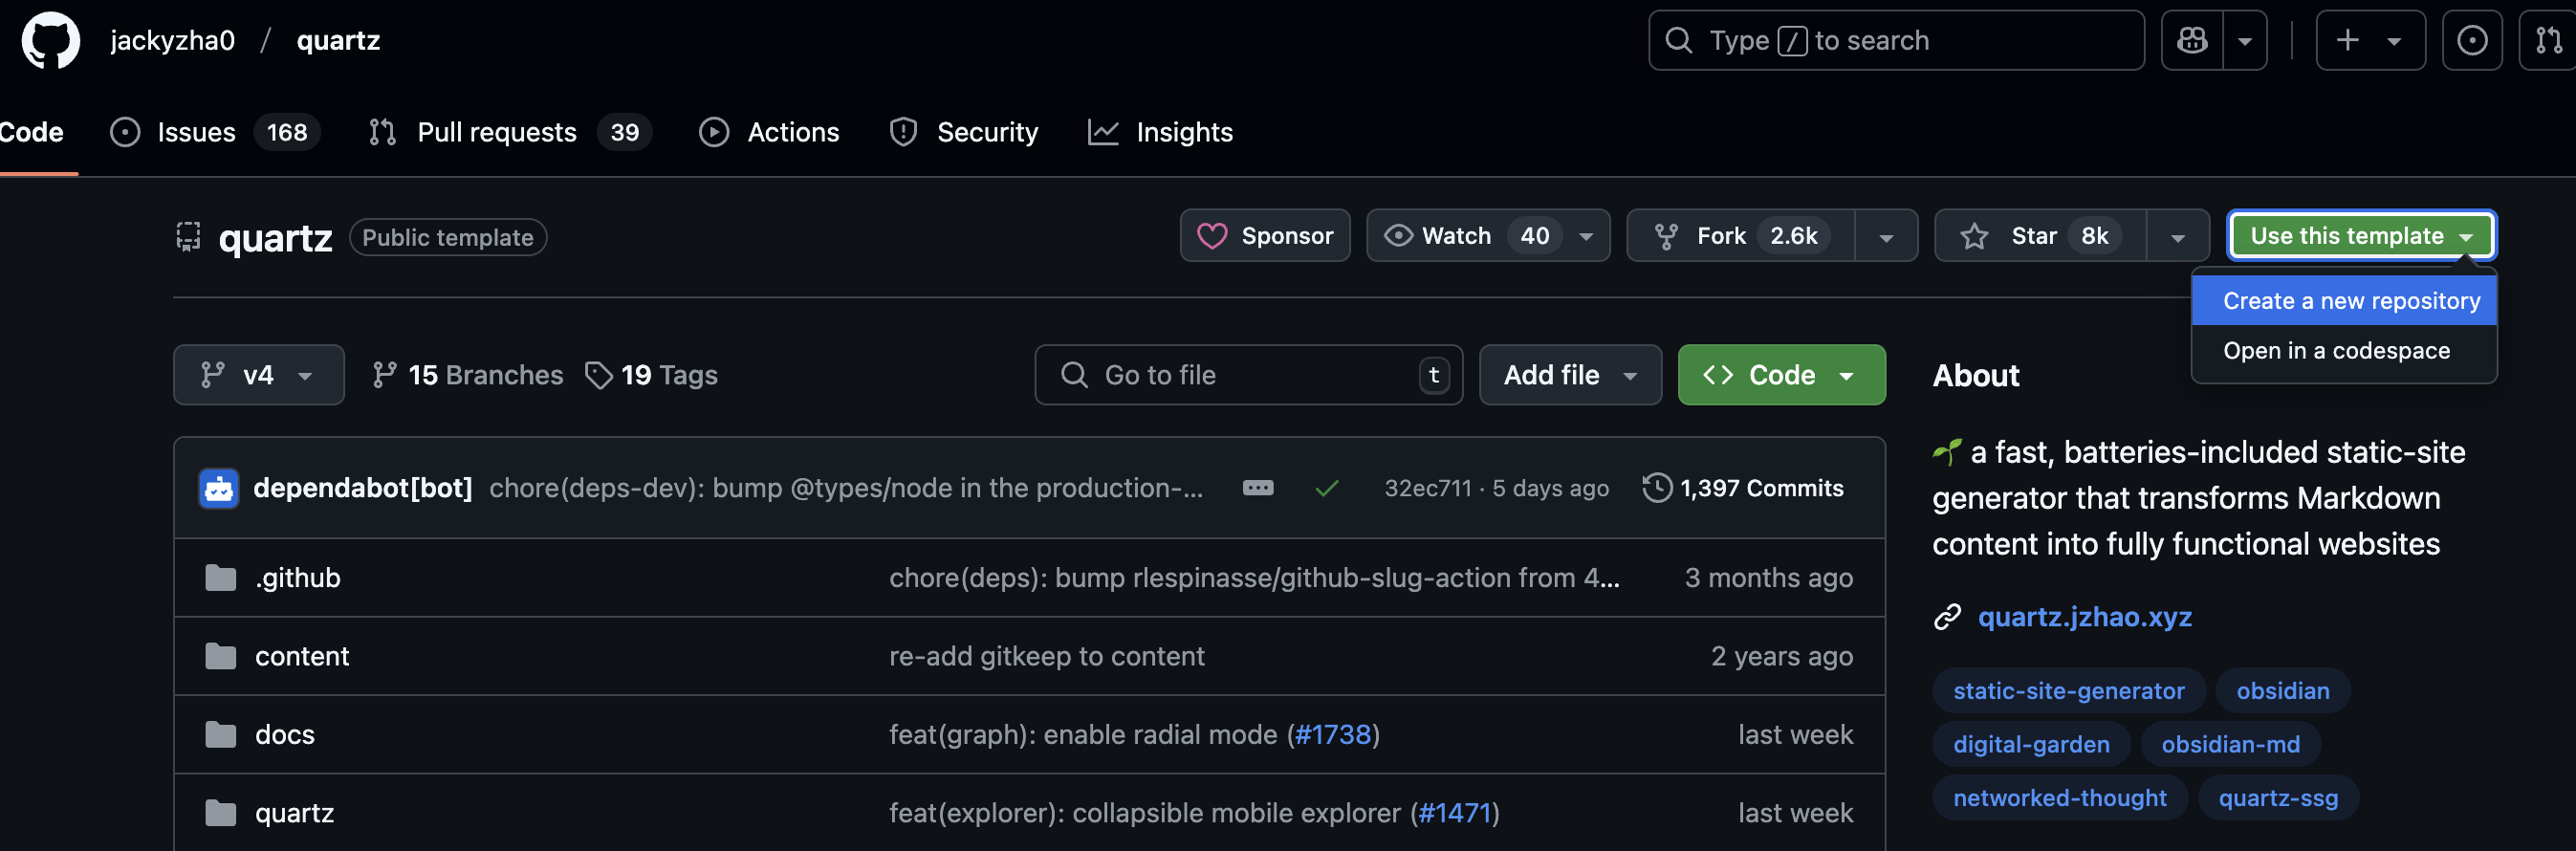The height and width of the screenshot is (851, 2576).
Task: Switch to the Pull requests tab
Action: [509, 132]
